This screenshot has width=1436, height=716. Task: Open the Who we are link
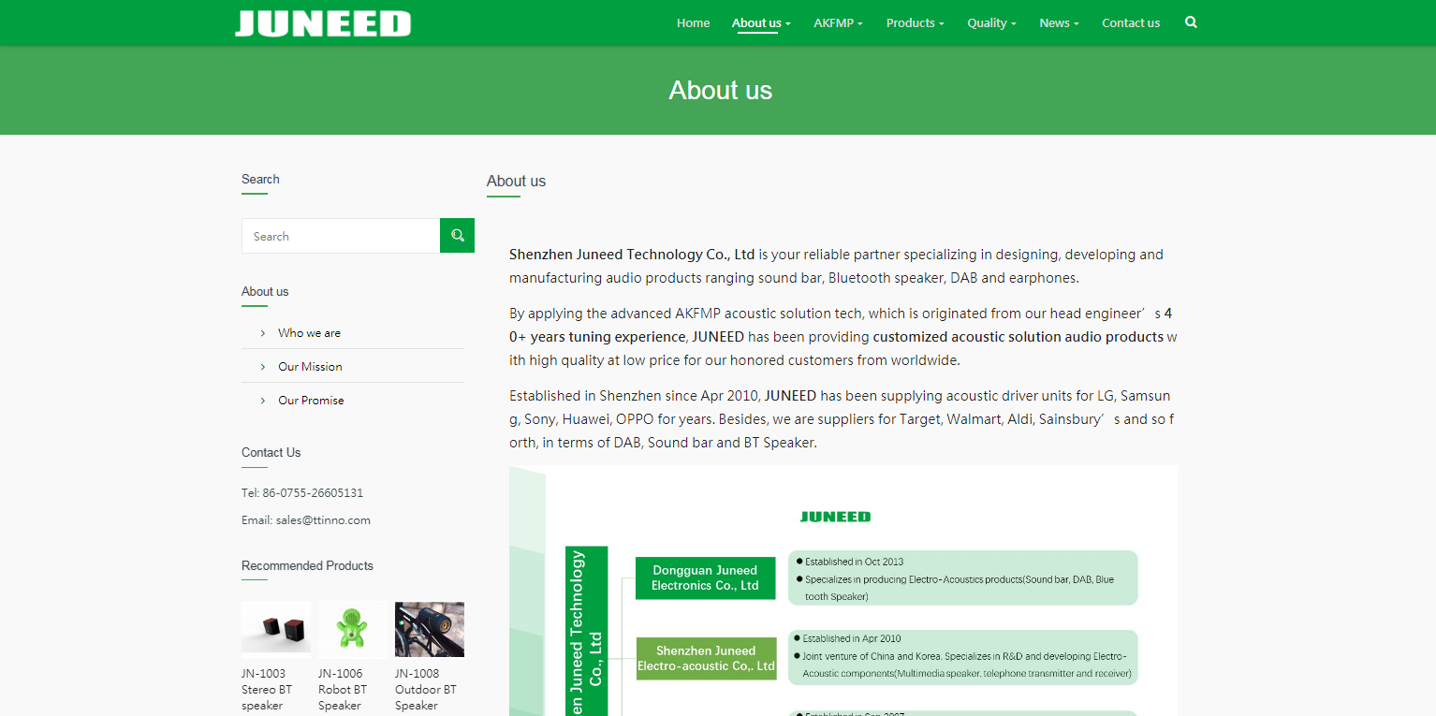coord(309,333)
